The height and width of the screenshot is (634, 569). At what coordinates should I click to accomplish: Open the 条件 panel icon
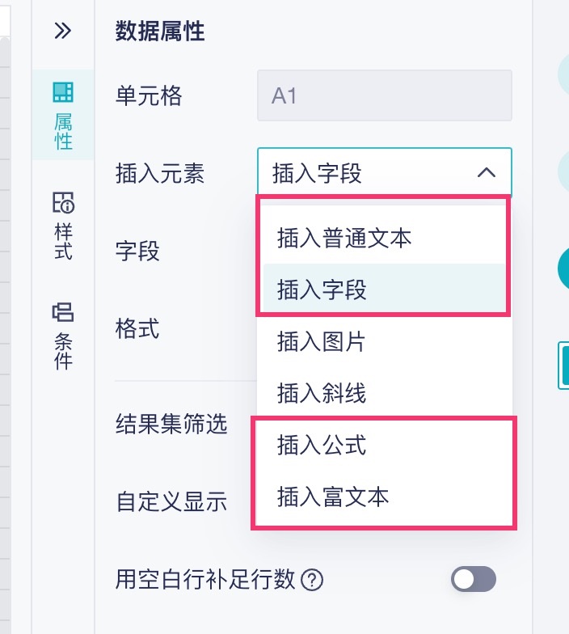(63, 336)
